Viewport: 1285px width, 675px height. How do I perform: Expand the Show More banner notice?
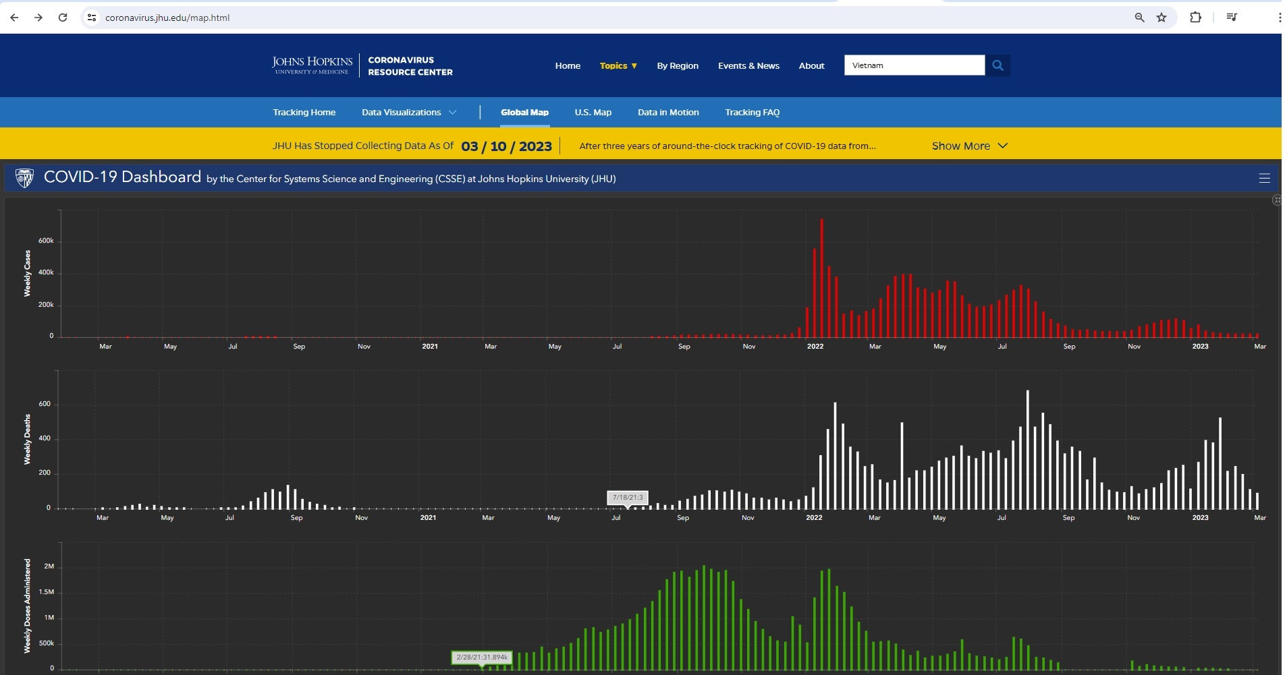pyautogui.click(x=969, y=146)
